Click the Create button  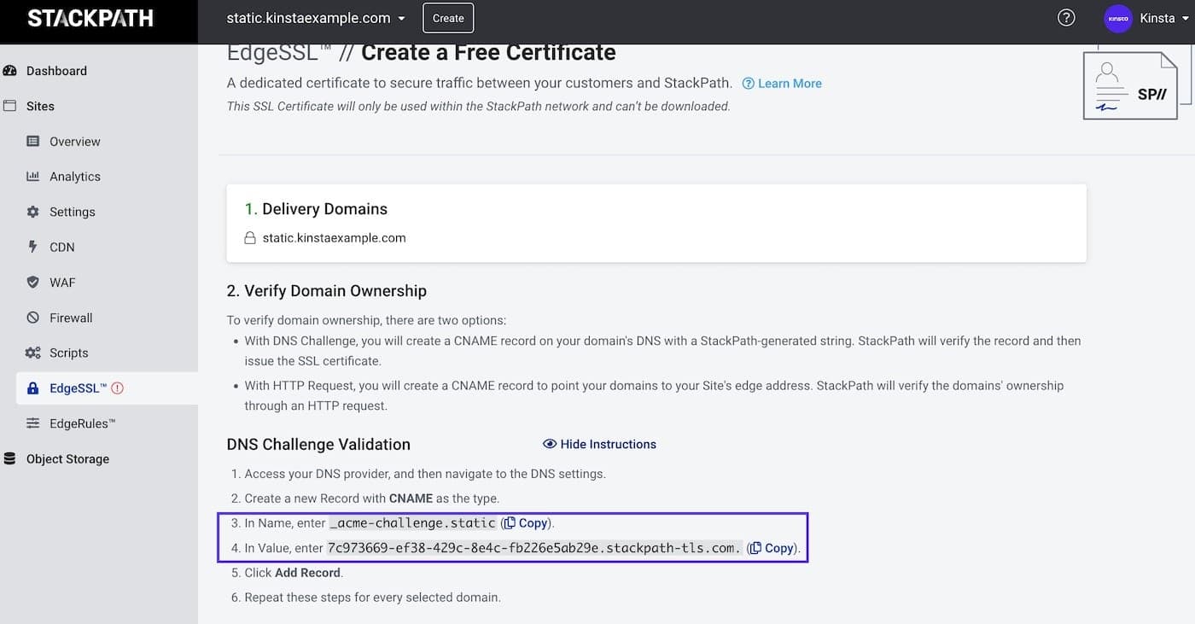(x=447, y=17)
